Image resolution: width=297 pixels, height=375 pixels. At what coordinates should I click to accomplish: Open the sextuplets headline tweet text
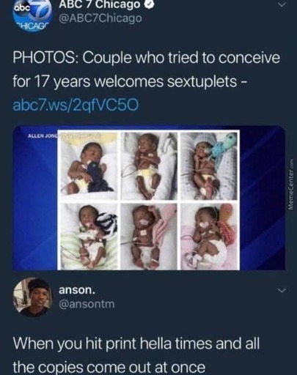[x=146, y=70]
